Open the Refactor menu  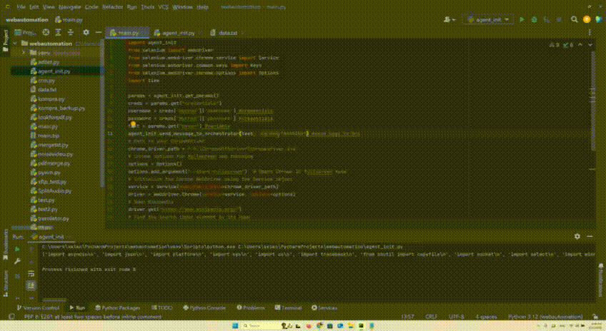pyautogui.click(x=112, y=7)
